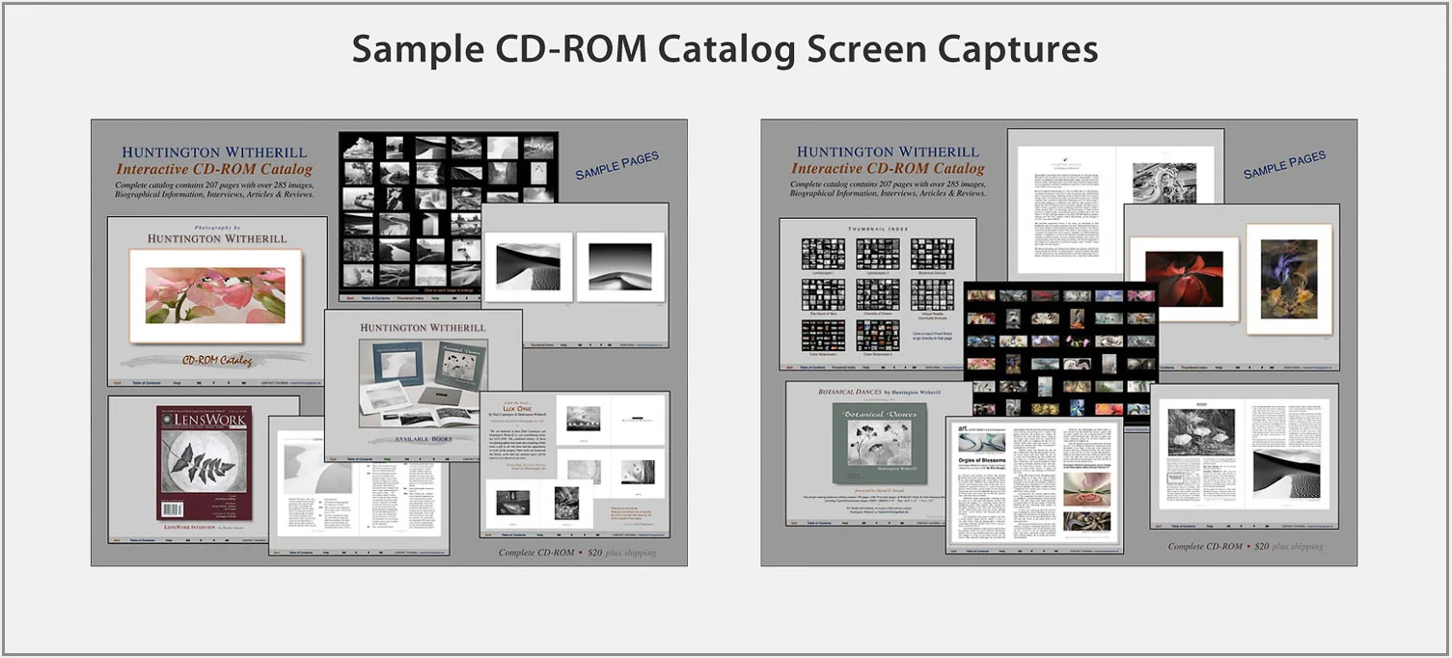This screenshot has height=658, width=1452.
Task: Open the Botanical Dances proof sheet
Action: pos(932,254)
